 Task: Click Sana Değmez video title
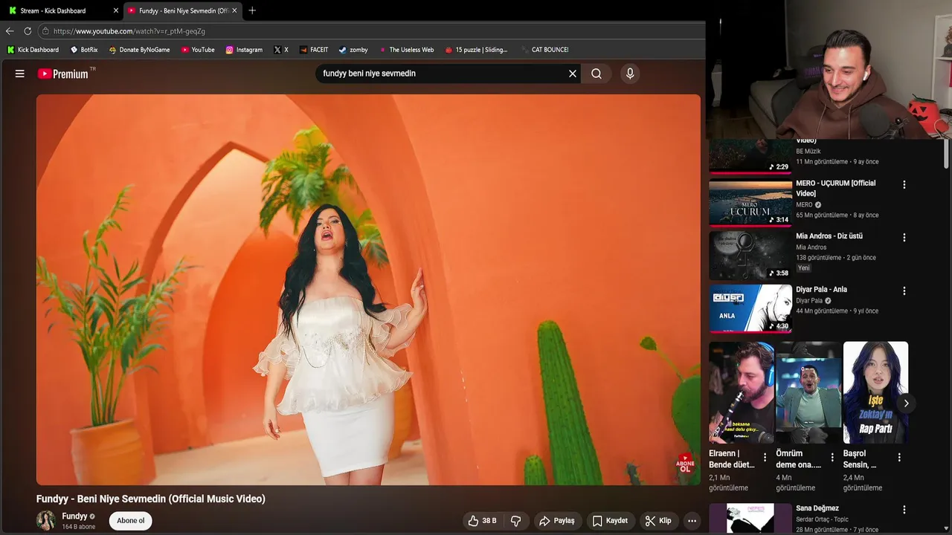click(817, 508)
